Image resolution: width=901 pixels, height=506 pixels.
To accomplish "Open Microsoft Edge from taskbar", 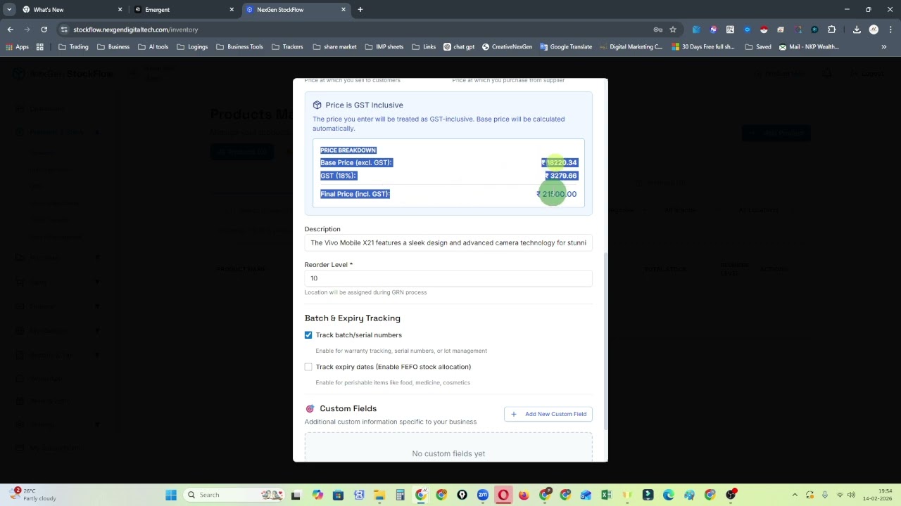I will coord(668,495).
